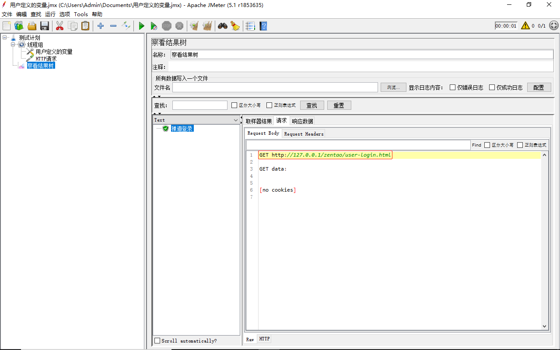This screenshot has height=350, width=560.
Task: Click the Search binoculars icon
Action: coord(223,26)
